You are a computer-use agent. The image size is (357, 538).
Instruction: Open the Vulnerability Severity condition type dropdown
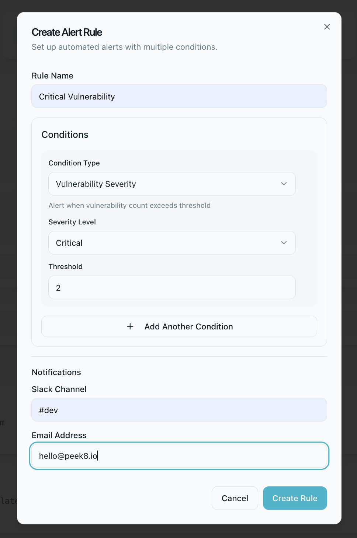(x=171, y=184)
